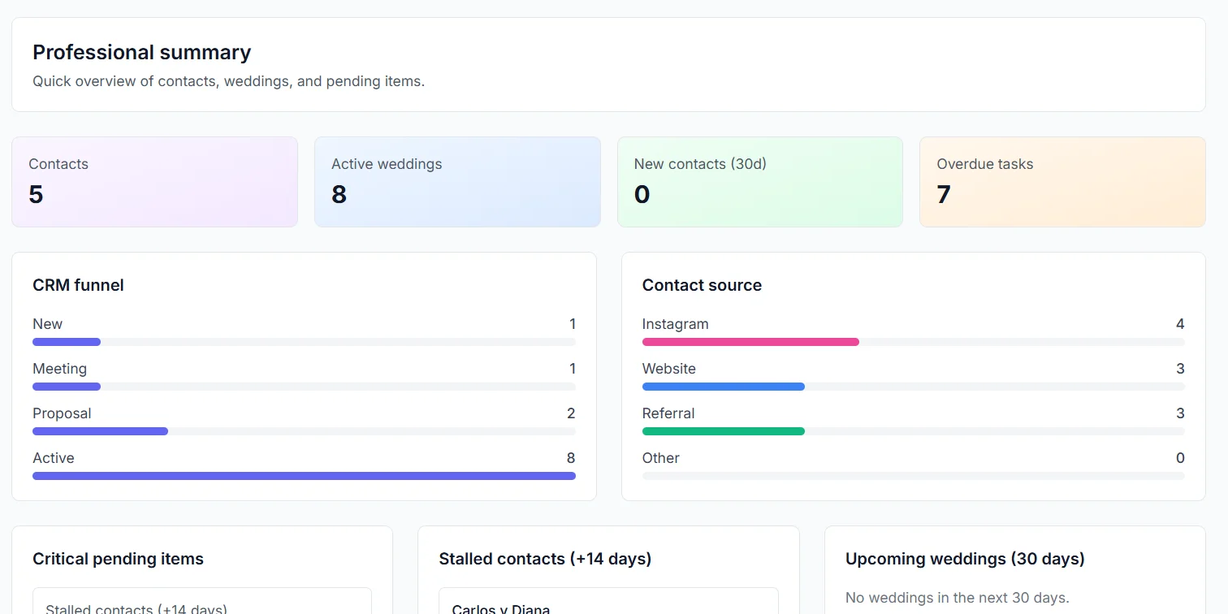The image size is (1228, 614).
Task: Click the 'Proposal' funnel stage label
Action: (x=62, y=413)
